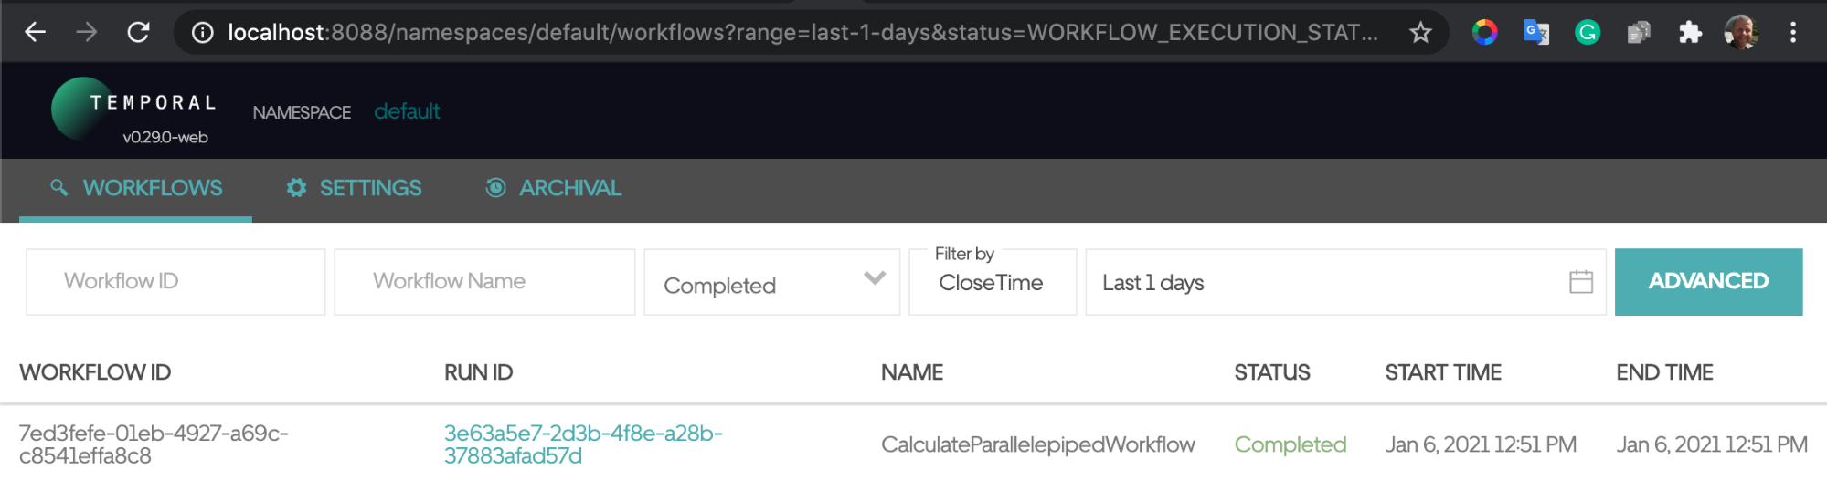Click the browser back arrow
Screen dimensions: 1827x491
[36, 33]
